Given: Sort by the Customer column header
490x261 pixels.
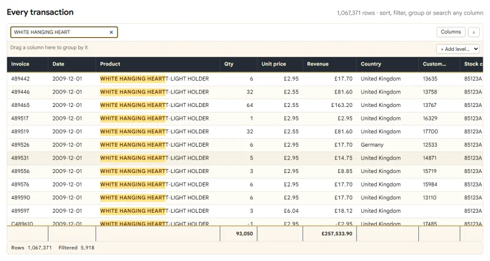Looking at the screenshot, I should click(x=439, y=64).
